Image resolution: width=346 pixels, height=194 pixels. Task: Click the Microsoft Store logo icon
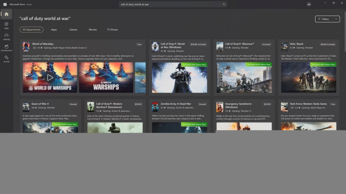point(5,4)
